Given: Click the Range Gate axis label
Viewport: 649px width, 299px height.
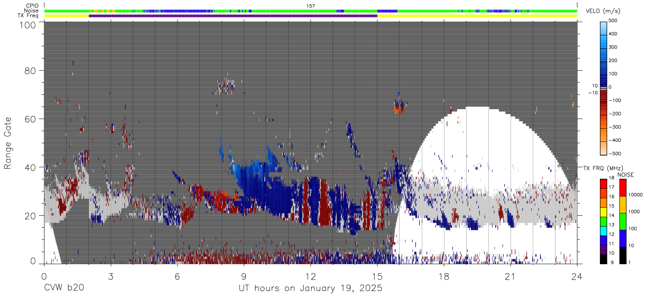Looking at the screenshot, I should [x=8, y=143].
